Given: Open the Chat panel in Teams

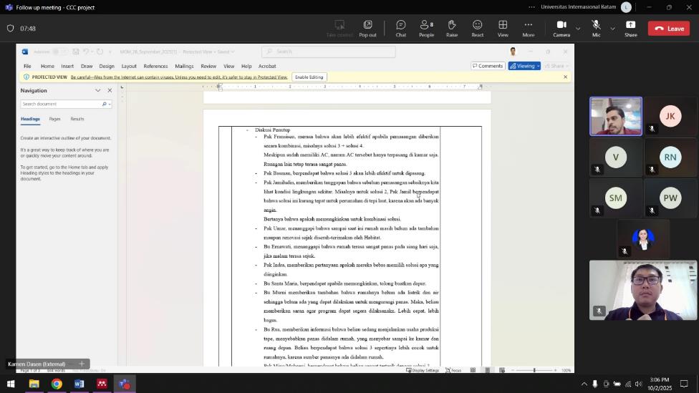Looking at the screenshot, I should (400, 28).
